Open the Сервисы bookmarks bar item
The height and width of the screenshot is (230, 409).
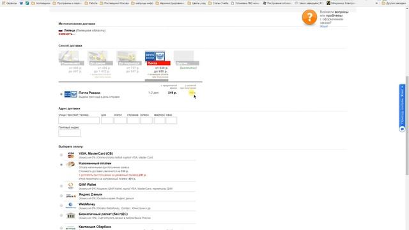pyautogui.click(x=10, y=3)
